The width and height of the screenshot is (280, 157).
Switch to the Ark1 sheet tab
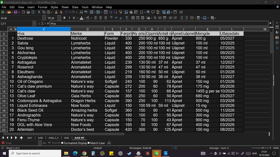click(30, 138)
